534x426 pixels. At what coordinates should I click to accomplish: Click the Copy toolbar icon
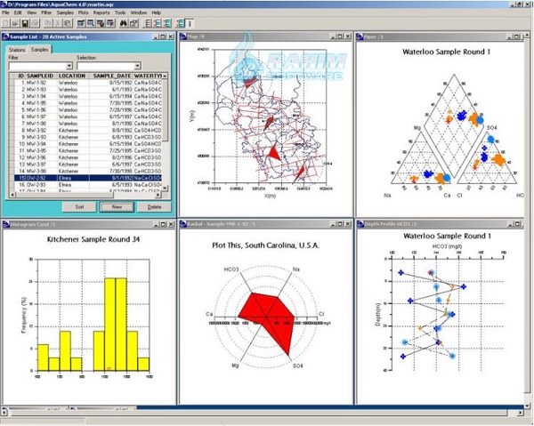click(x=48, y=23)
